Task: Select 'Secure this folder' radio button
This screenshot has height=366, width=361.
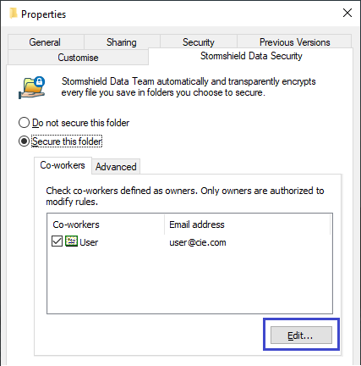Action: (x=24, y=141)
